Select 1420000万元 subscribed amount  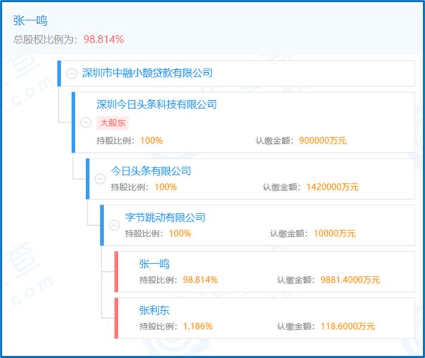(332, 187)
